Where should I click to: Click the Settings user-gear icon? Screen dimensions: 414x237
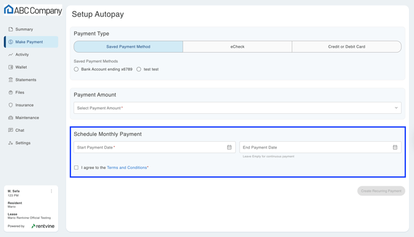[x=11, y=143]
